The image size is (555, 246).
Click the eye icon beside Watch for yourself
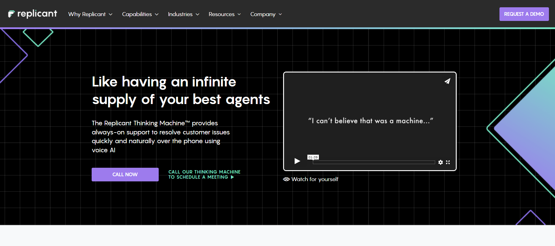click(286, 179)
